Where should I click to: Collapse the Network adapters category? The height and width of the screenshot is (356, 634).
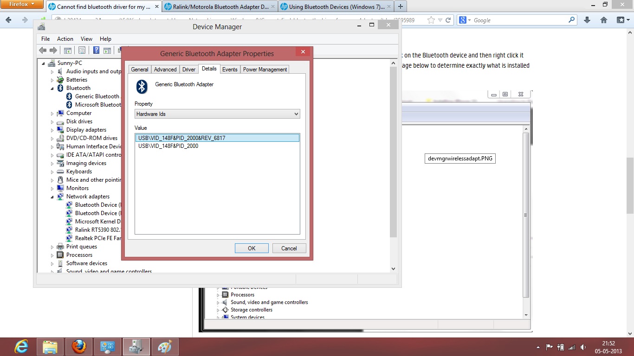[x=52, y=197]
